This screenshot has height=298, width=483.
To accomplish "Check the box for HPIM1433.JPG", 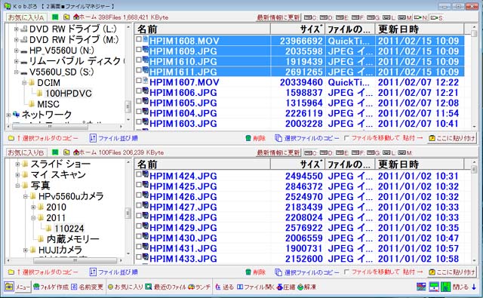I will [x=139, y=257].
